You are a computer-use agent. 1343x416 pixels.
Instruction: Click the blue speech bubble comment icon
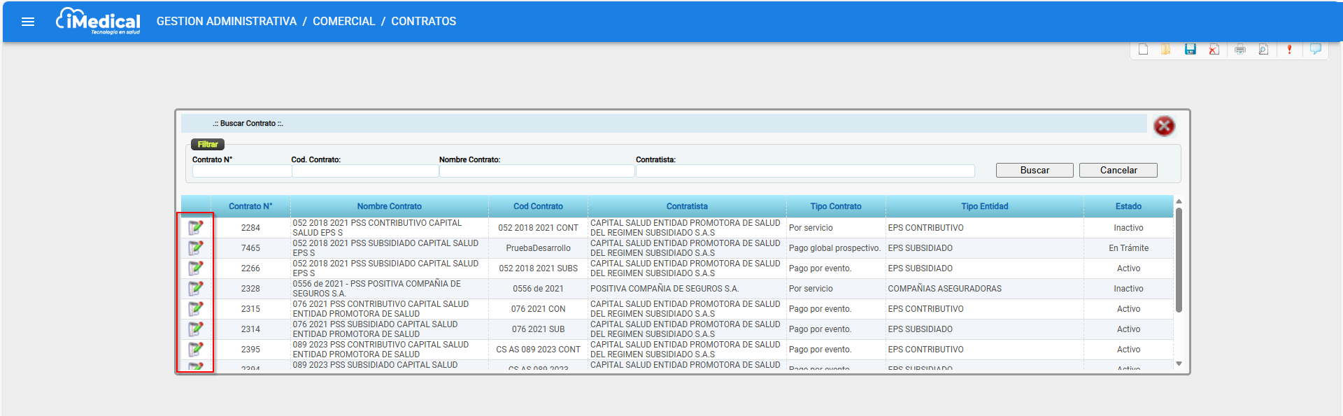(x=1316, y=49)
